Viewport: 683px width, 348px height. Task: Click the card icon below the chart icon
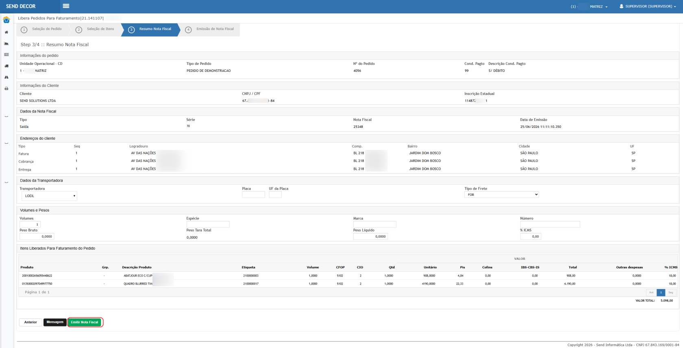pos(6,54)
